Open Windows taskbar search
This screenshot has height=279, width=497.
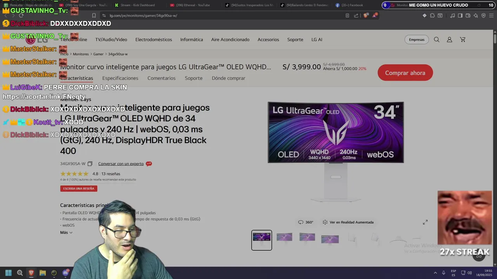(20, 273)
